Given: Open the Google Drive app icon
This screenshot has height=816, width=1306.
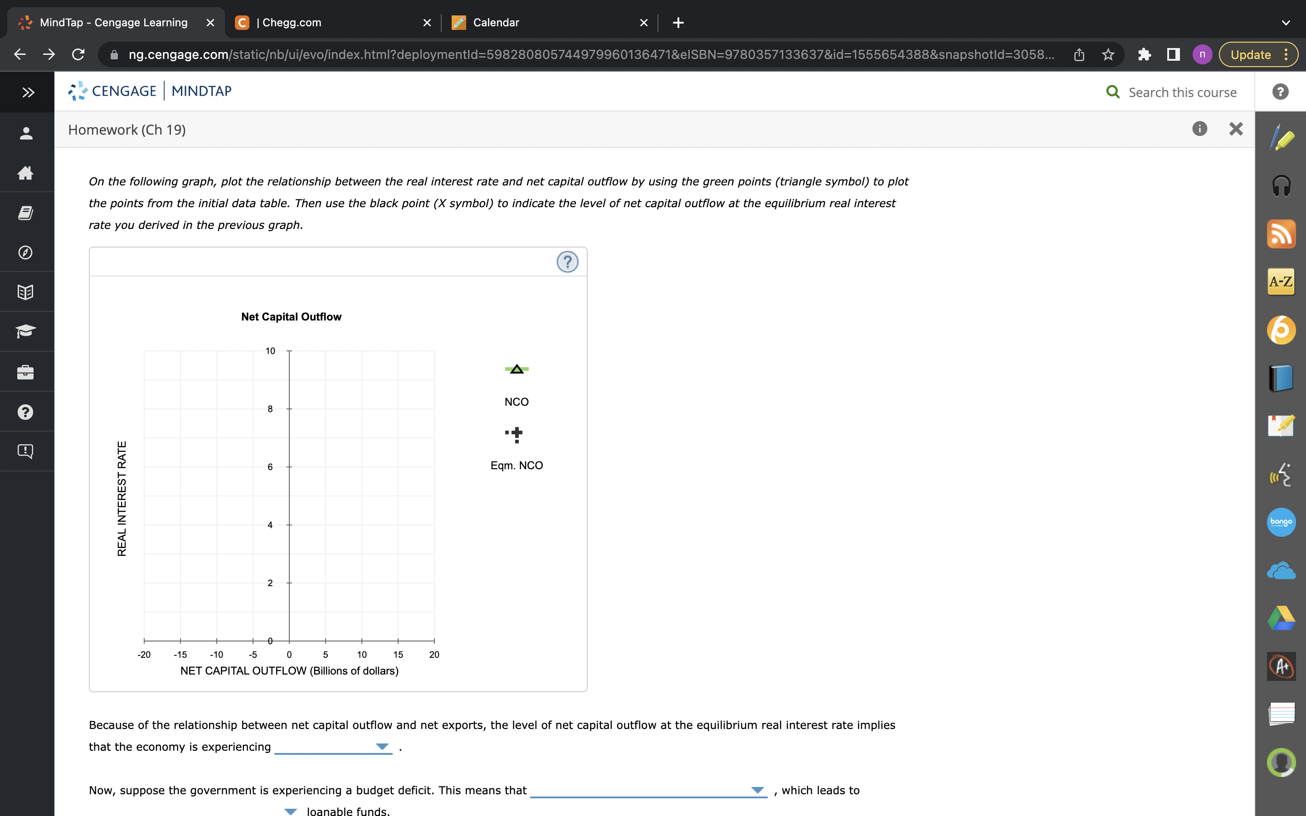Looking at the screenshot, I should tap(1281, 618).
